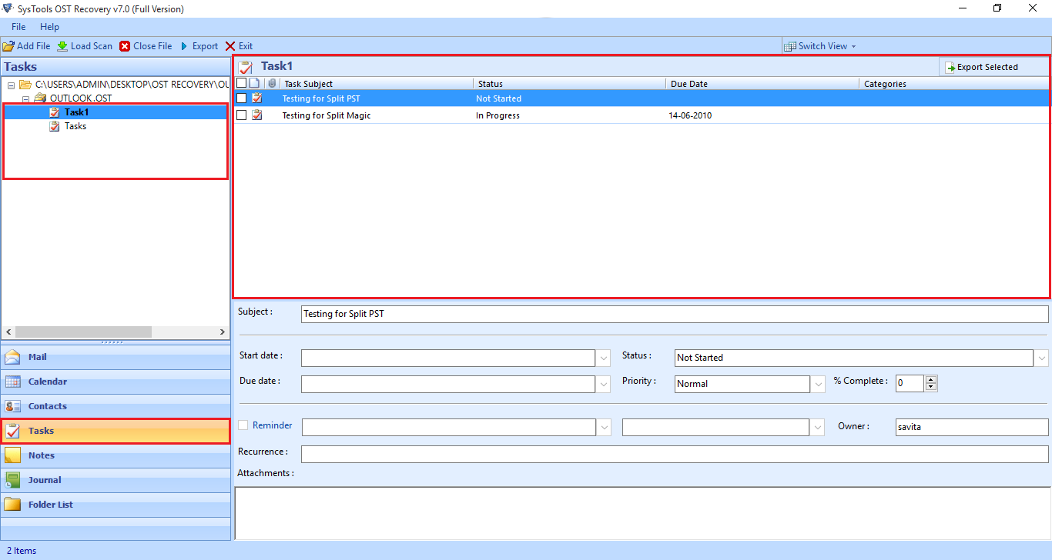The image size is (1052, 560).
Task: Increase the % Complete spinner value
Action: [931, 379]
